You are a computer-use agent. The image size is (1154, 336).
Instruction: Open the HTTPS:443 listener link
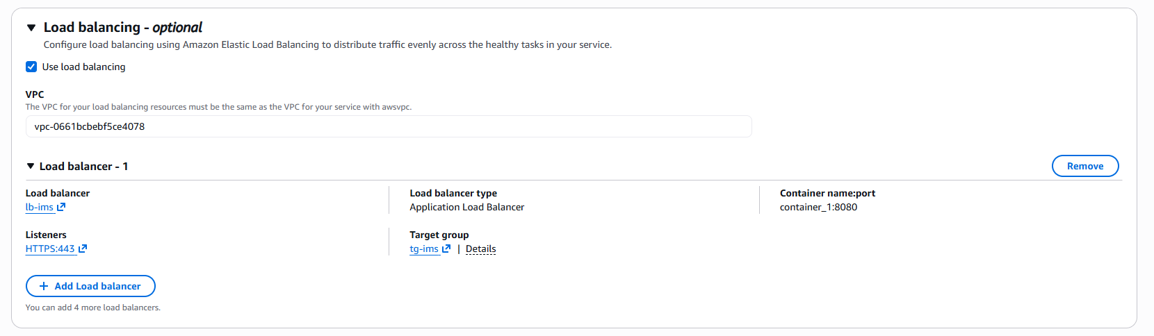(50, 249)
